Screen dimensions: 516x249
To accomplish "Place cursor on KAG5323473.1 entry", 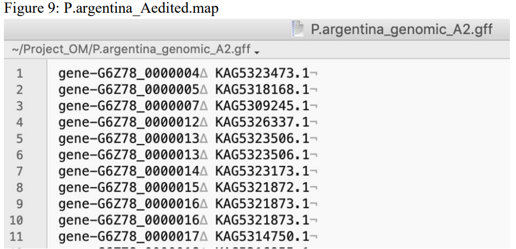I will [262, 74].
